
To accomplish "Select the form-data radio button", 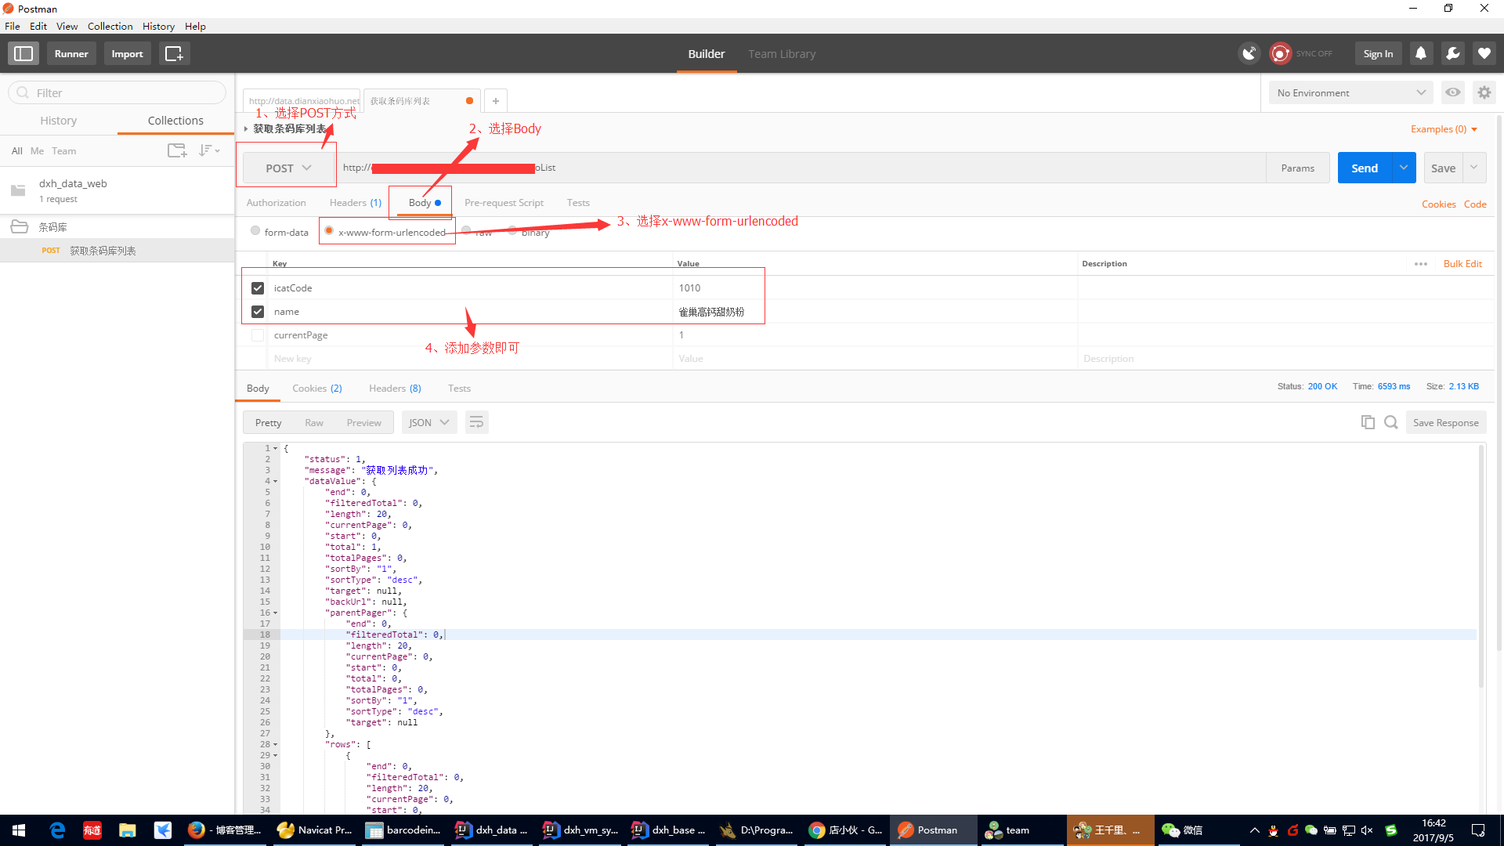I will coord(255,231).
